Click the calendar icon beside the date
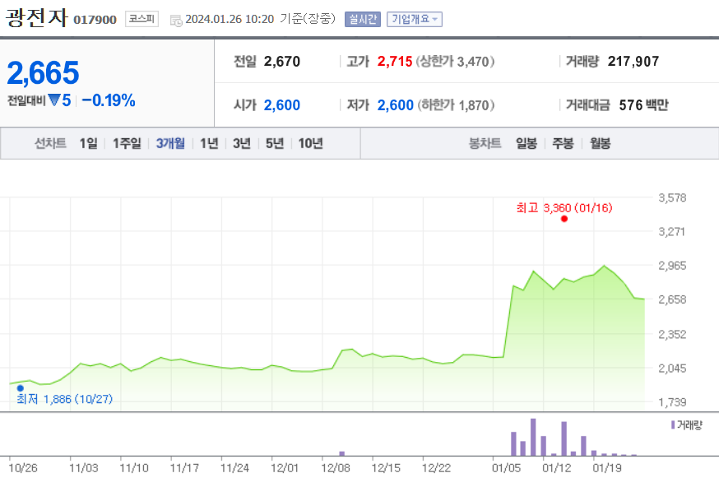 pos(174,17)
